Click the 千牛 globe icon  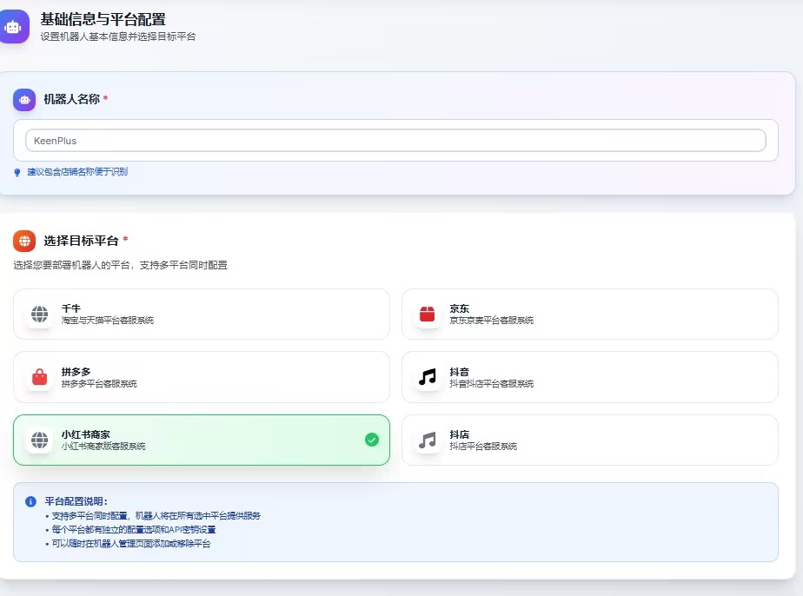tap(39, 314)
